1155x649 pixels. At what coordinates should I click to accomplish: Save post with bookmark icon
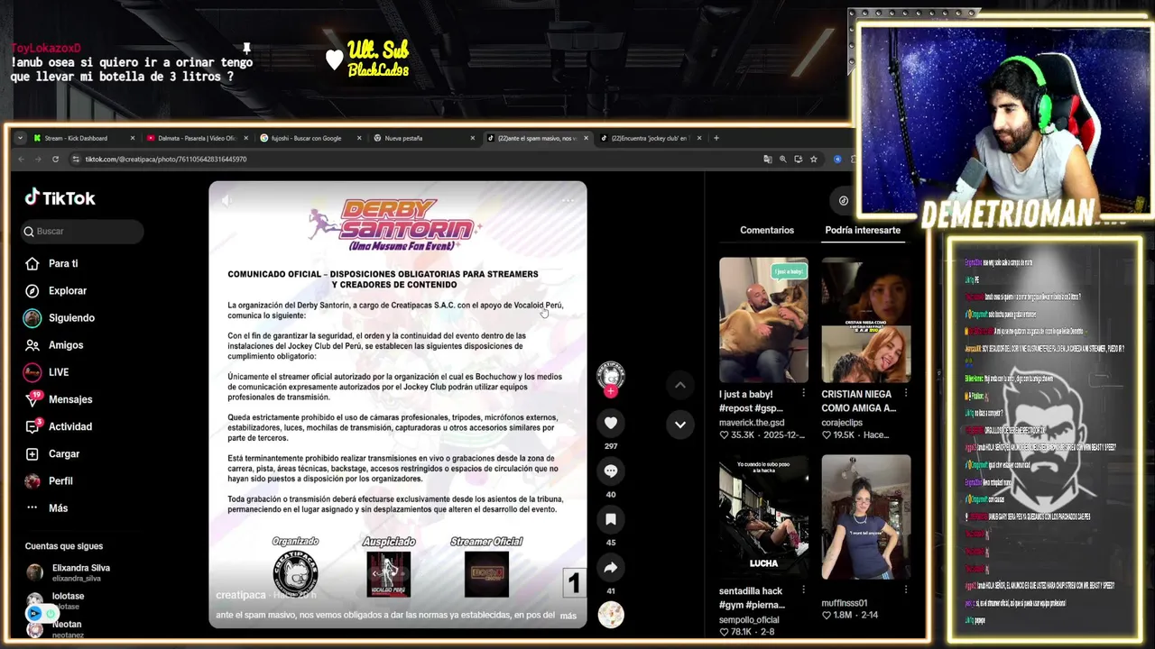click(x=611, y=519)
